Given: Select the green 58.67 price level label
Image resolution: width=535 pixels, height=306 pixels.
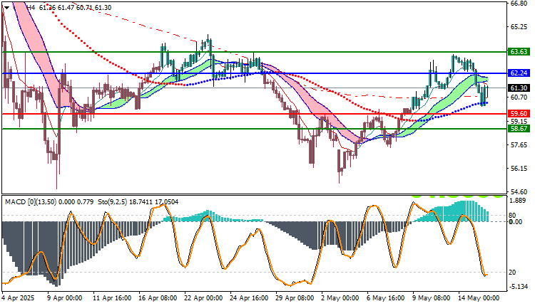Looking at the screenshot, I should pos(519,129).
